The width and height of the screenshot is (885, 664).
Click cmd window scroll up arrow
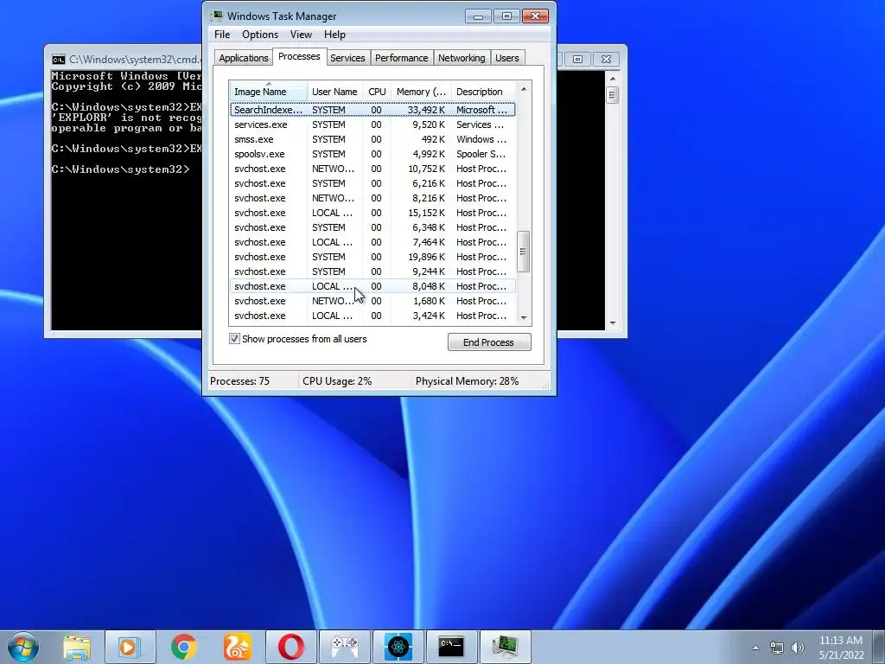613,79
